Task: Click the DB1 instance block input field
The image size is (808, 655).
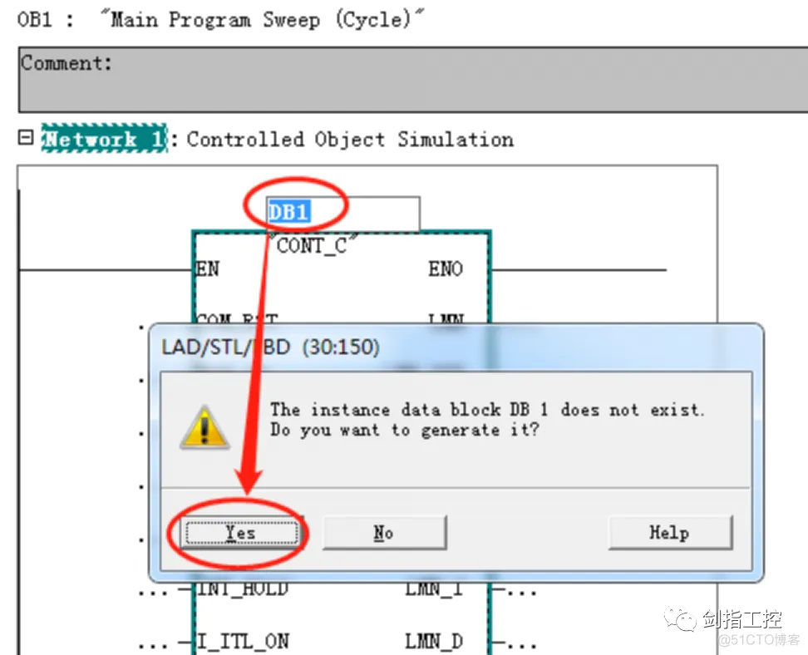Action: click(342, 213)
